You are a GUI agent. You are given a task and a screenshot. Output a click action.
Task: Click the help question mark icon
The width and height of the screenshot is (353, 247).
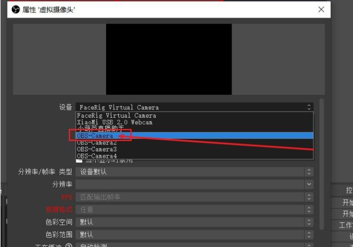[x=68, y=245]
